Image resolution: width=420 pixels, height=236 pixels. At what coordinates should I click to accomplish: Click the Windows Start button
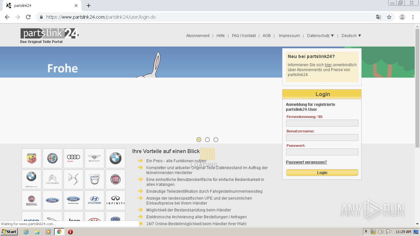click(9, 232)
